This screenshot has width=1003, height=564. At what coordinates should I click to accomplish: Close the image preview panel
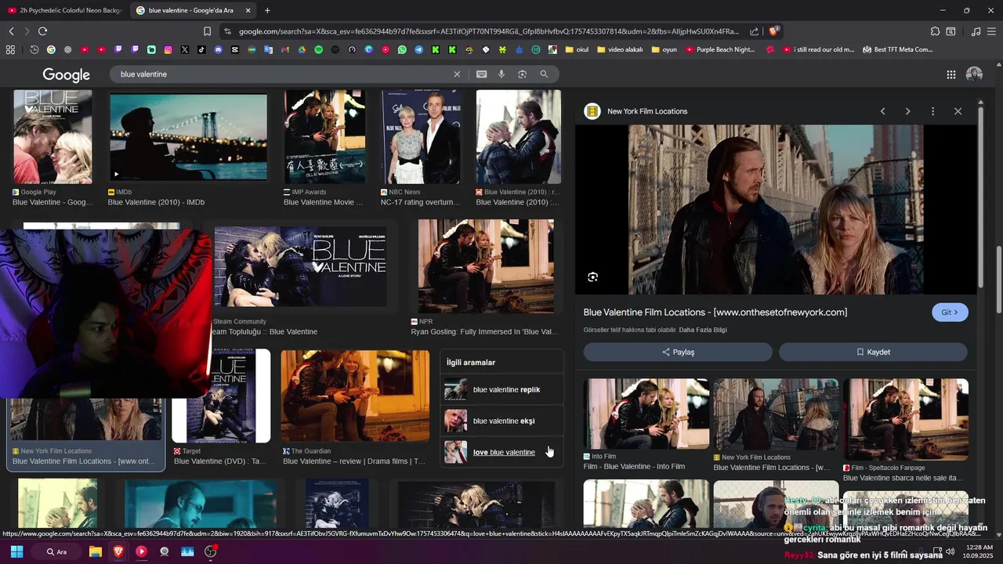(958, 111)
